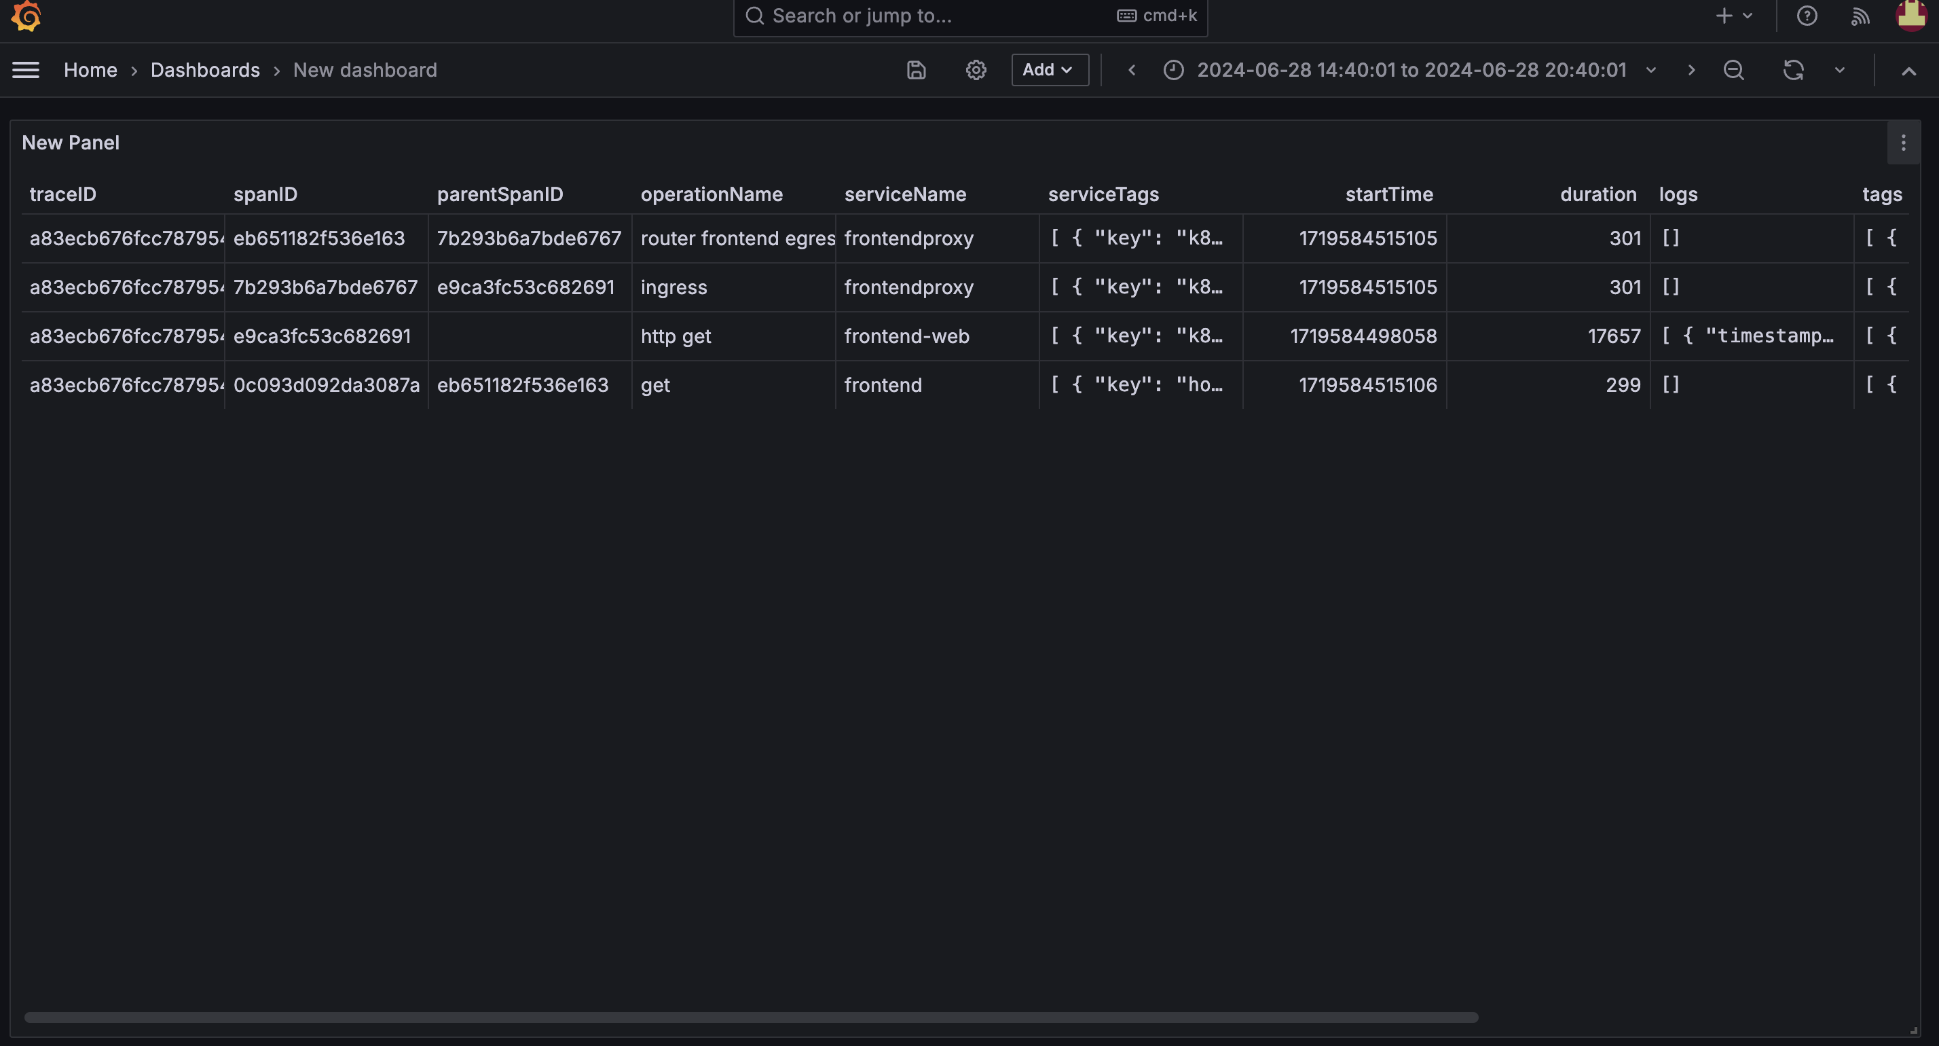Open the refresh interval dropdown
Screen dimensions: 1939x1046
point(1839,70)
